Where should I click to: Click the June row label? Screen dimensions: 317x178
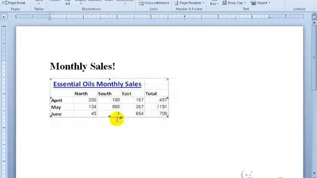coord(56,114)
